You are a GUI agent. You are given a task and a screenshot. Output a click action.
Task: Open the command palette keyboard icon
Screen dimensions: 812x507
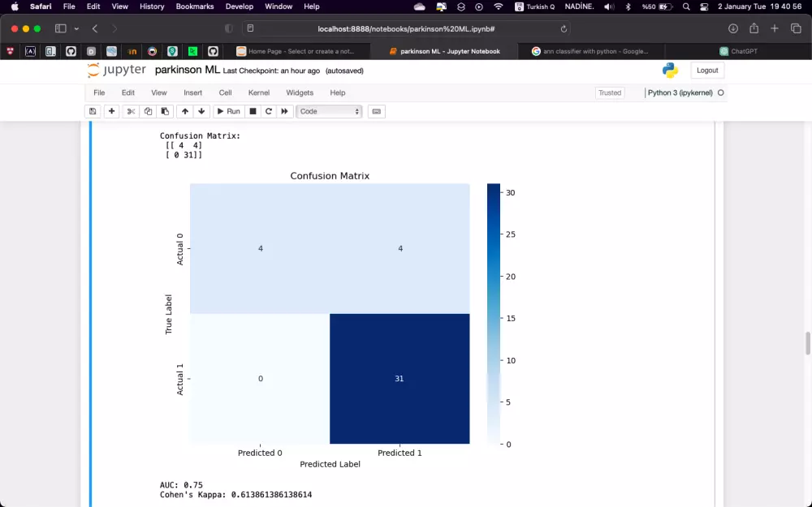(x=377, y=111)
